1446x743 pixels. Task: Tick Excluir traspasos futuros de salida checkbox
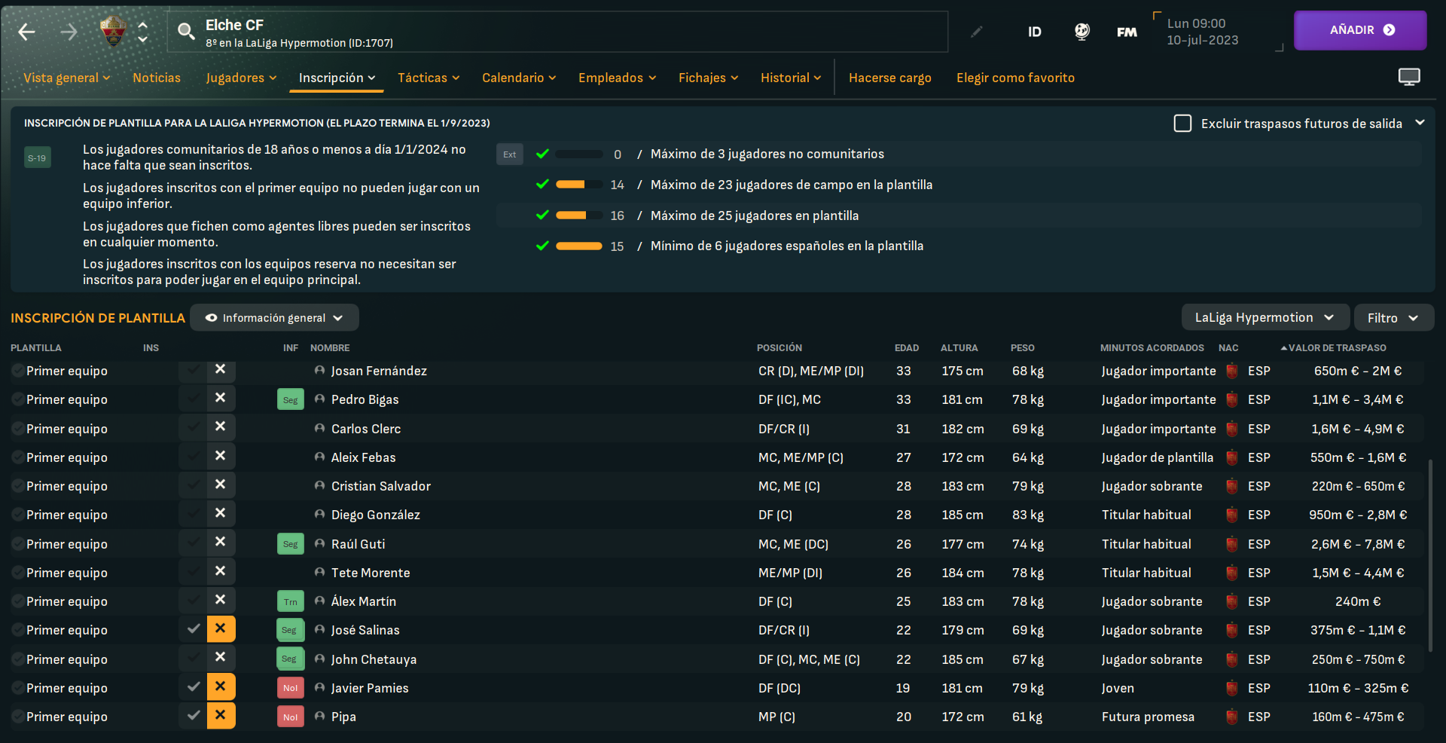(x=1182, y=123)
